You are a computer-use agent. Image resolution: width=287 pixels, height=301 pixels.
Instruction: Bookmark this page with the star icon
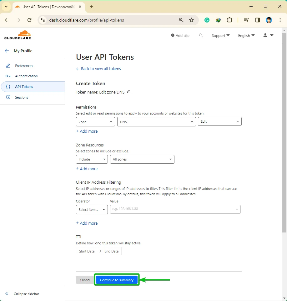[x=191, y=20]
